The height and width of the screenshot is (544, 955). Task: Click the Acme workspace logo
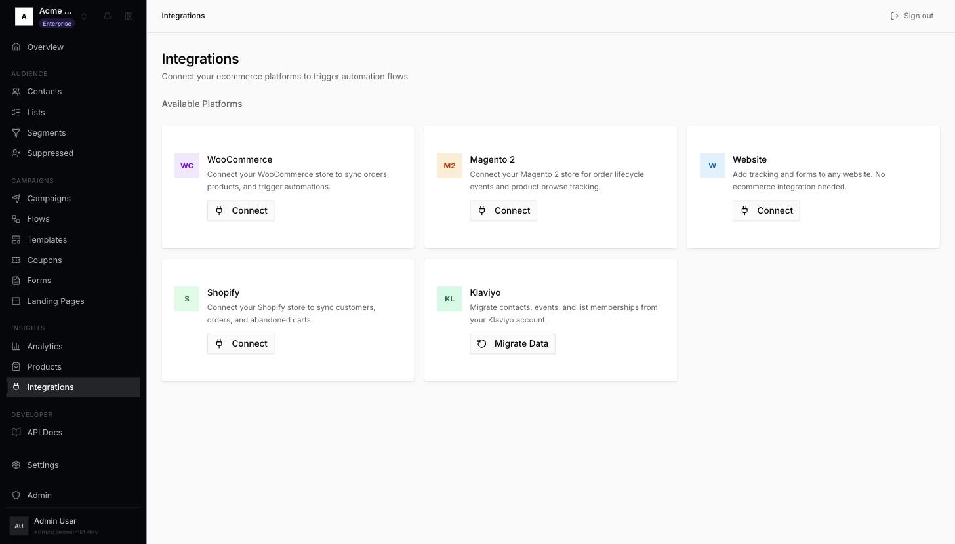(x=24, y=16)
